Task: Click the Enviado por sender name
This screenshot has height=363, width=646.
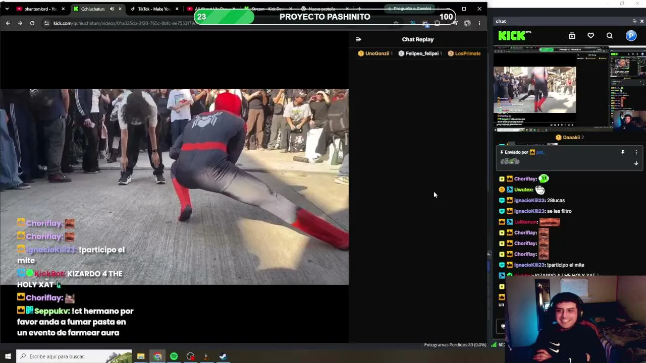Action: [x=540, y=152]
